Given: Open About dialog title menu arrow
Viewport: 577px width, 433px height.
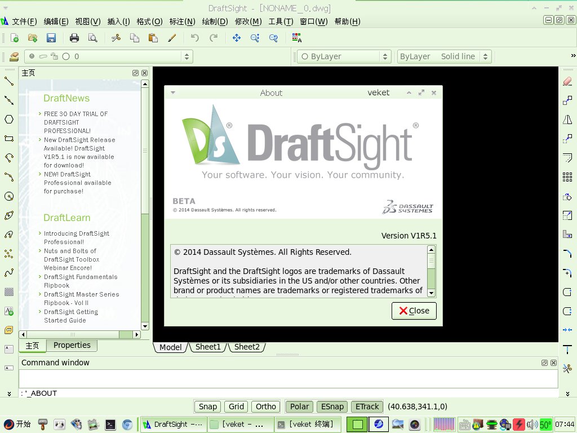Looking at the screenshot, I should point(173,93).
